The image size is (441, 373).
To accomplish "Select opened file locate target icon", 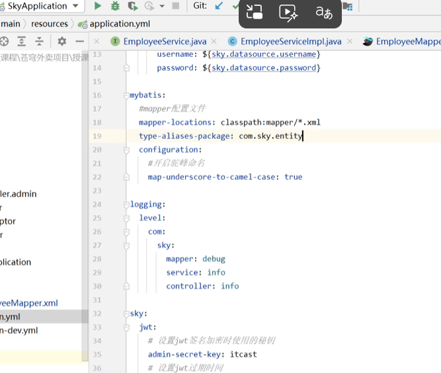I will tap(4, 42).
